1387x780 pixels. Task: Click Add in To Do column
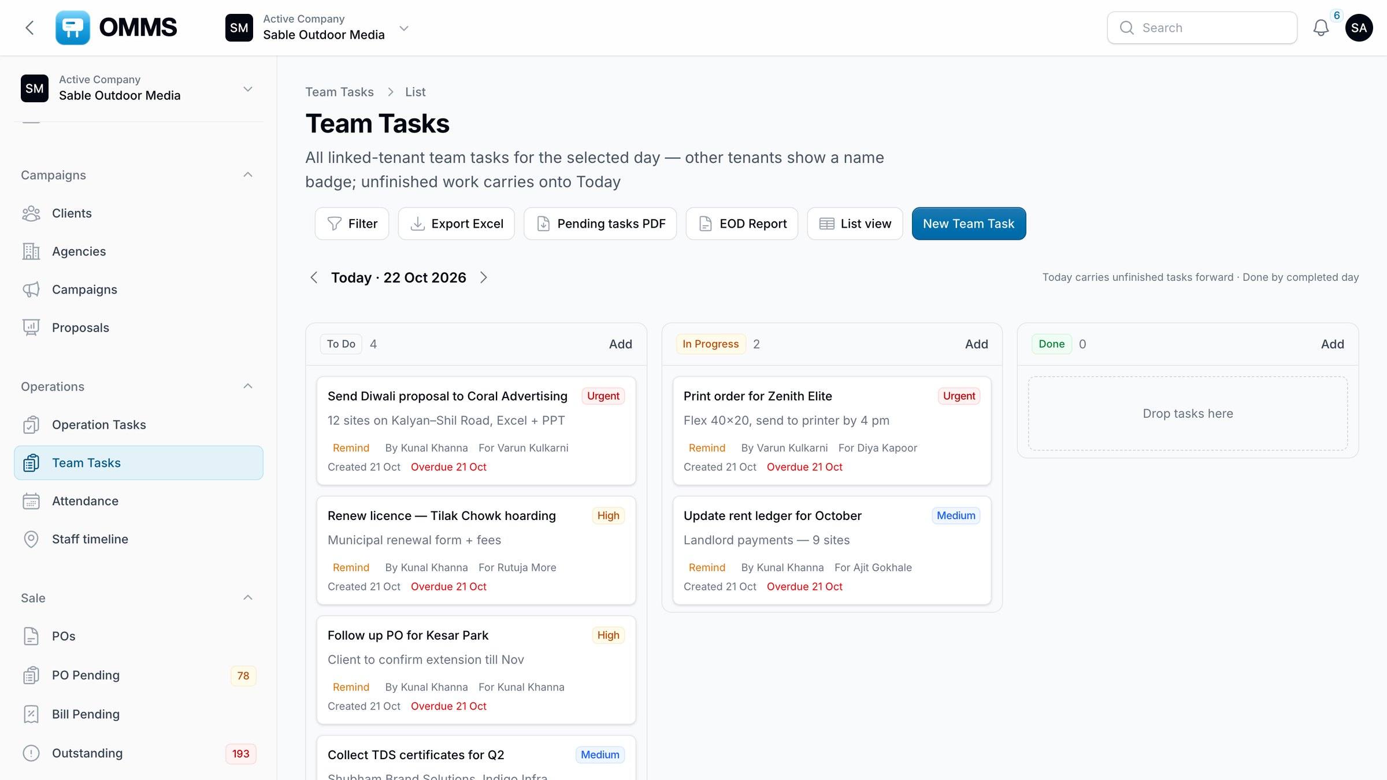coord(621,344)
